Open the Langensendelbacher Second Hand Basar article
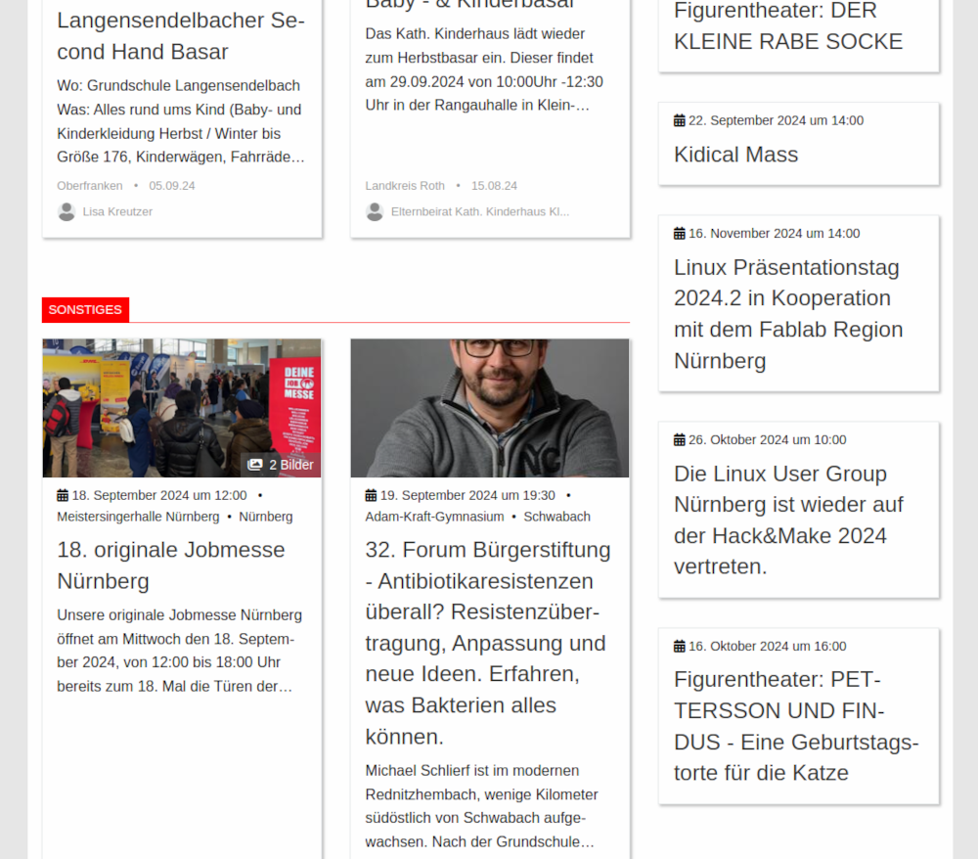 181,36
